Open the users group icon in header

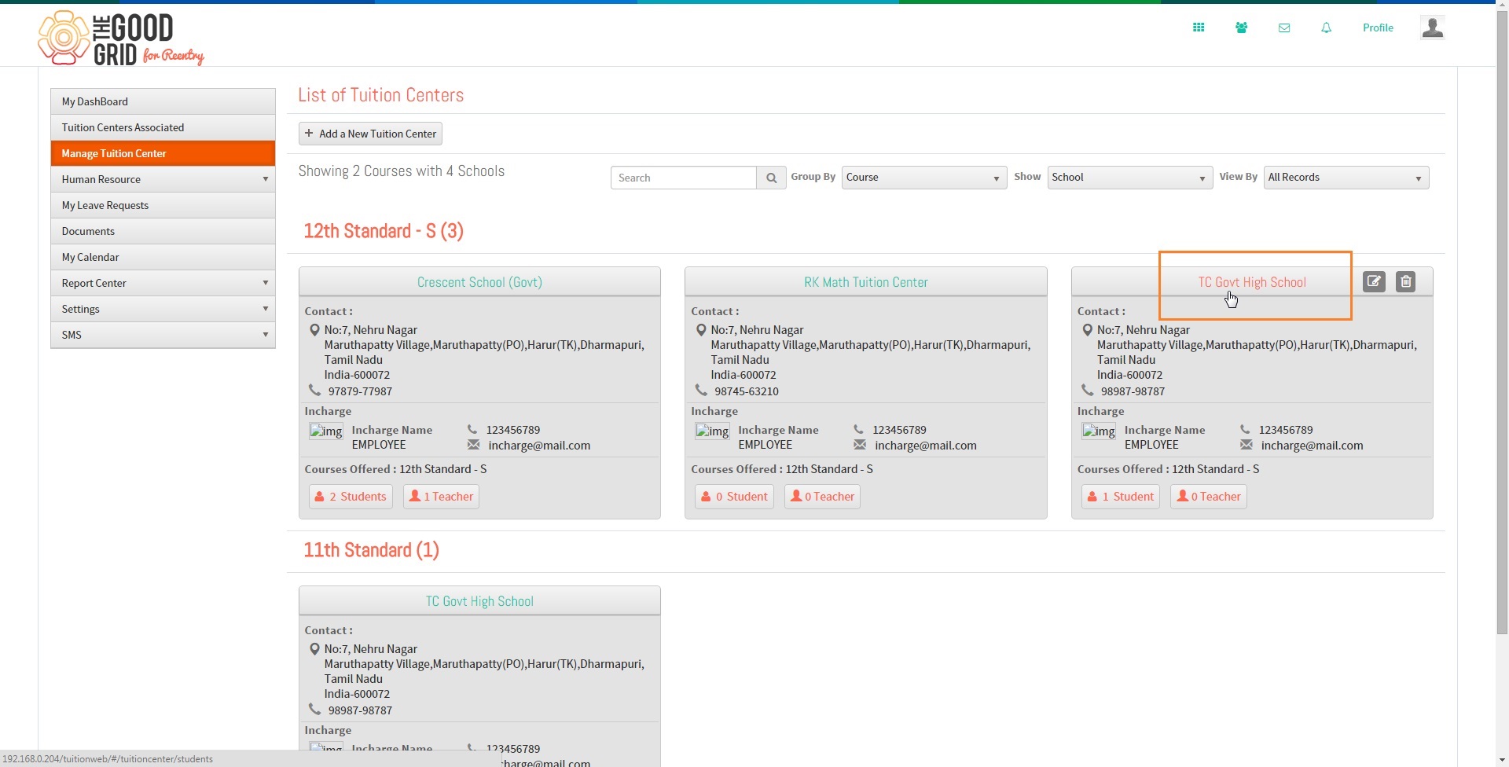[x=1241, y=28]
